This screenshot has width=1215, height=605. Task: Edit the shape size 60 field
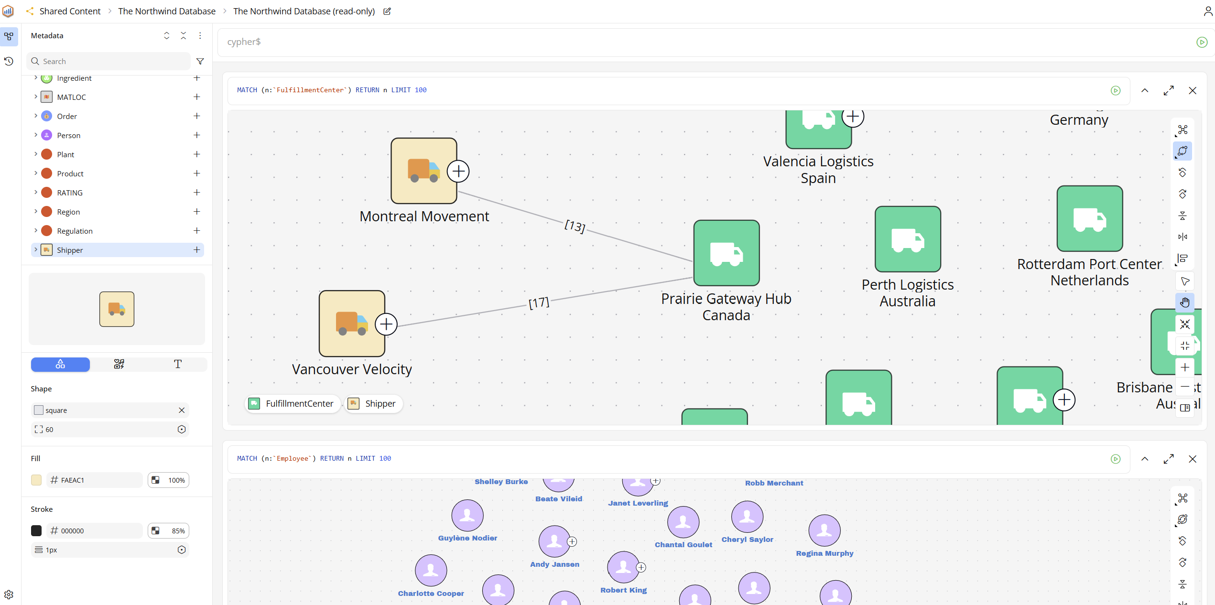point(110,429)
